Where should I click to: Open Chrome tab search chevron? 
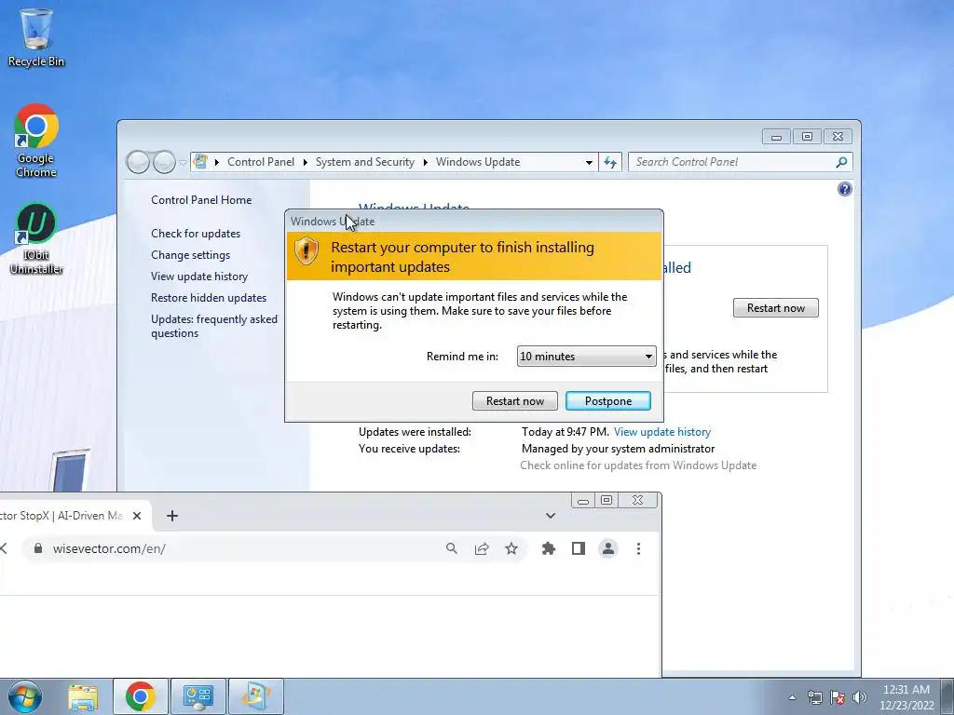click(550, 516)
